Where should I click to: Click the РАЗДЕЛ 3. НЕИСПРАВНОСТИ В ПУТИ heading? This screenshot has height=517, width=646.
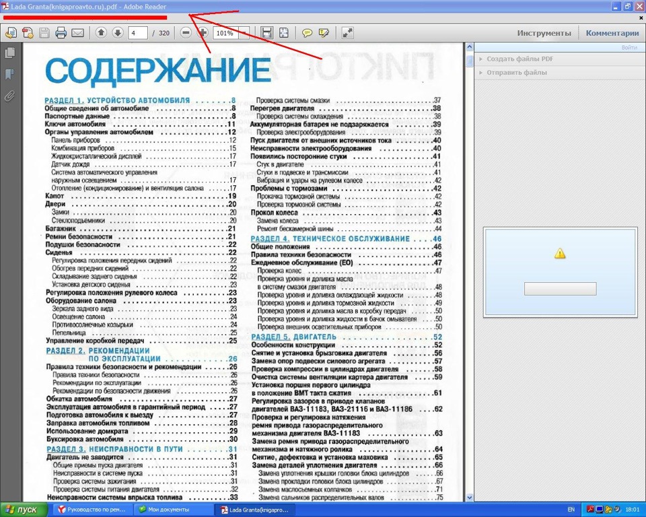coord(114,449)
